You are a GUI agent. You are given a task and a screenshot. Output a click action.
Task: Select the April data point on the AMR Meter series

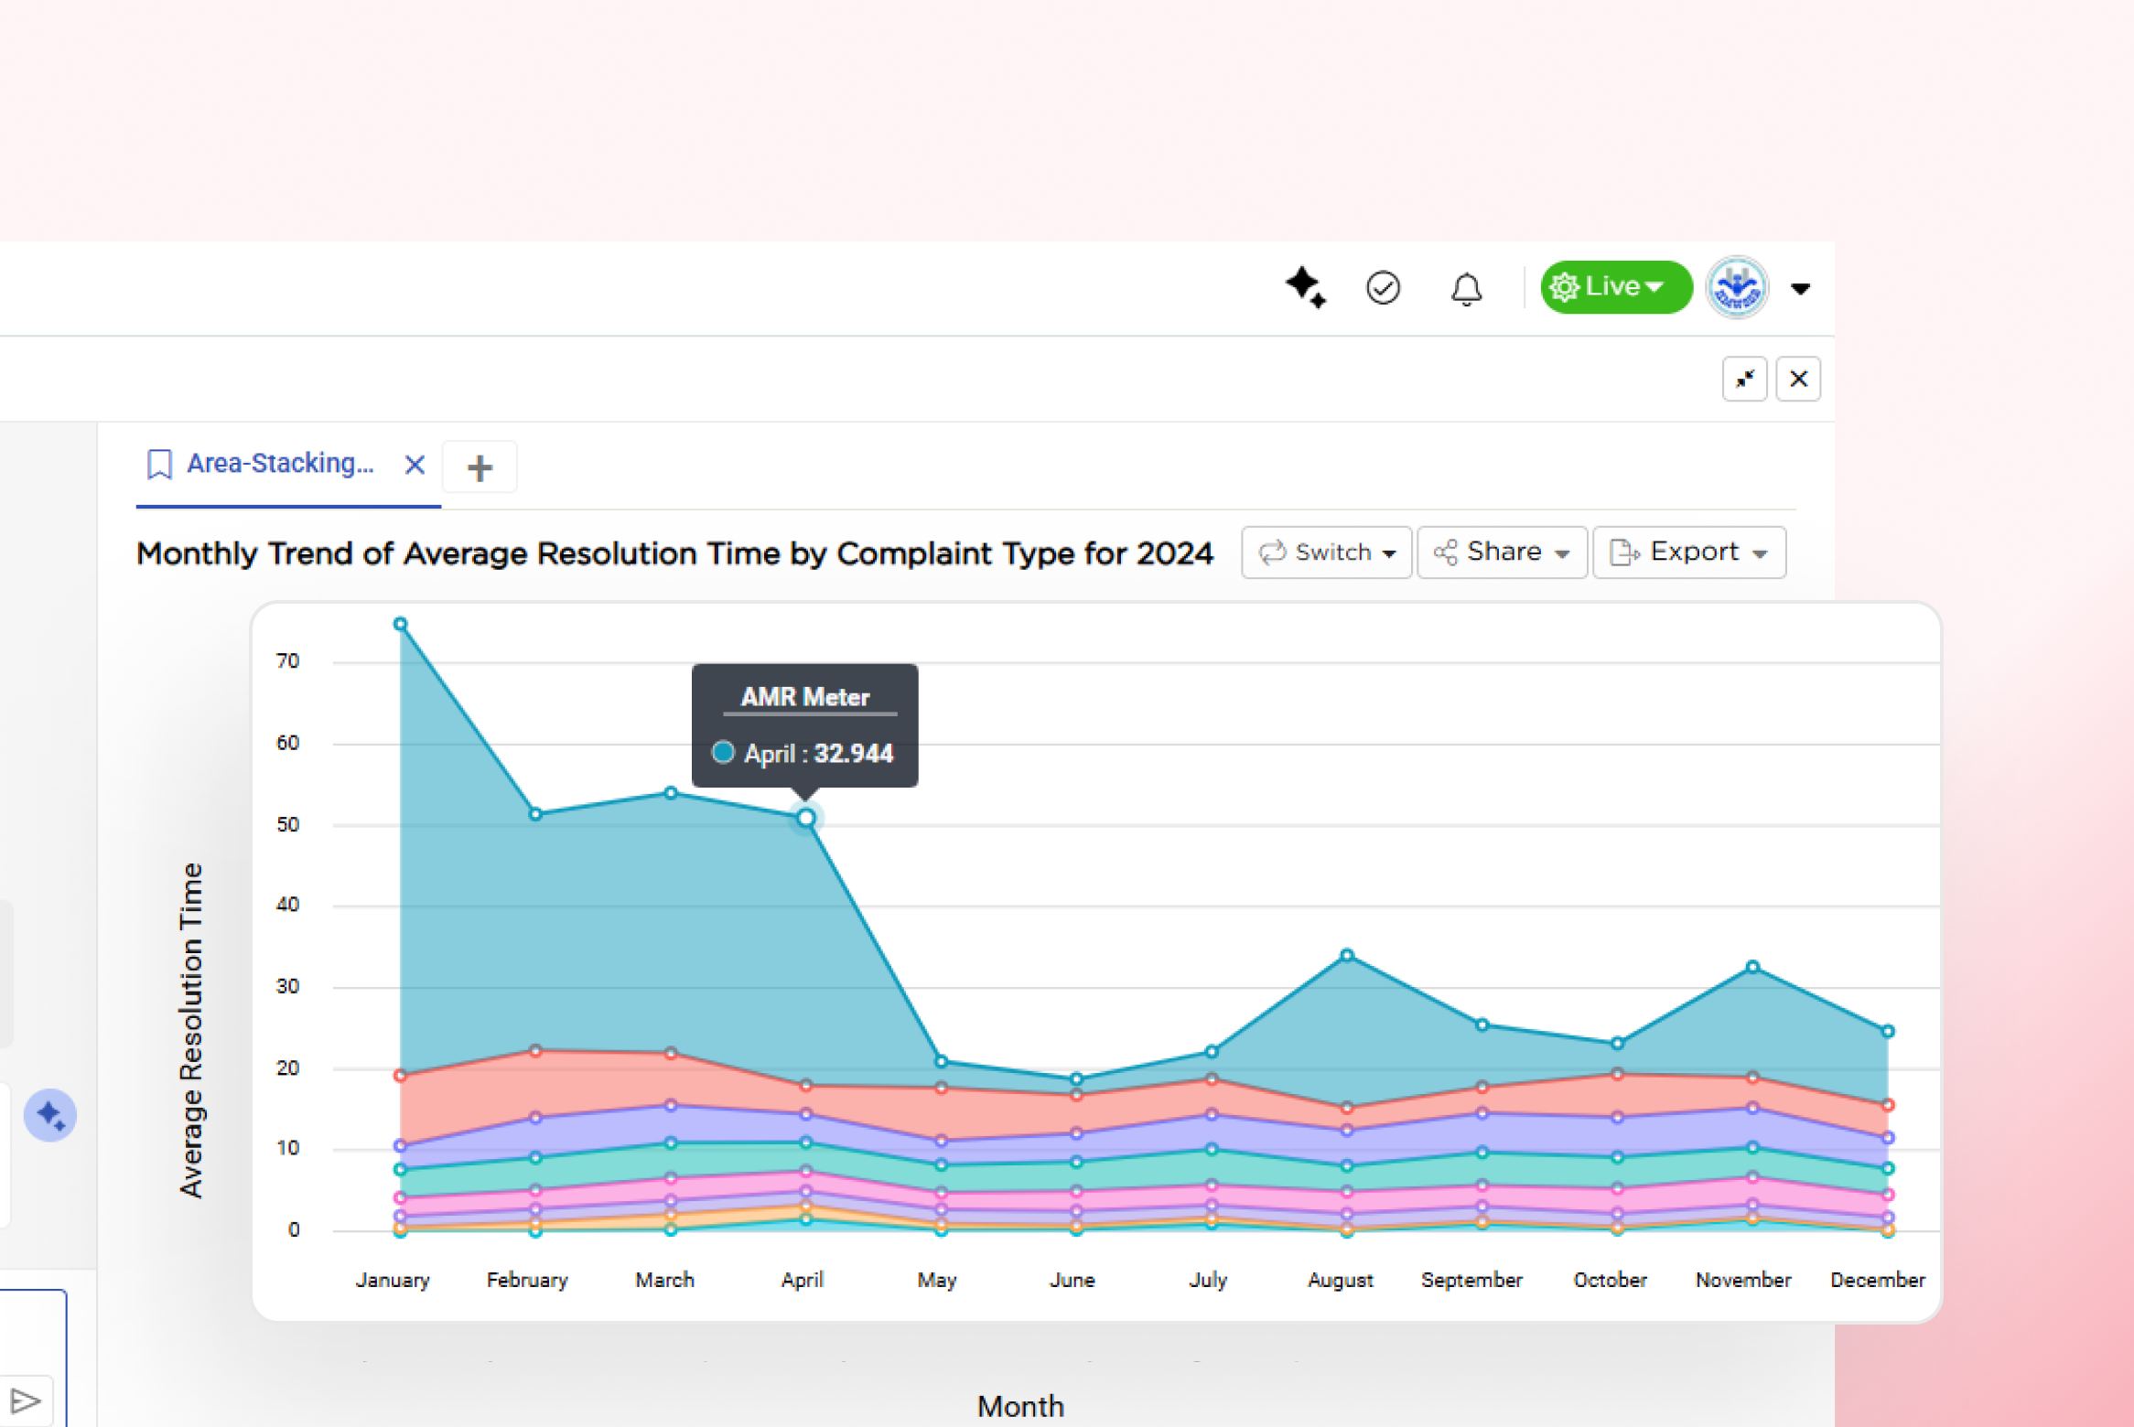[x=804, y=819]
